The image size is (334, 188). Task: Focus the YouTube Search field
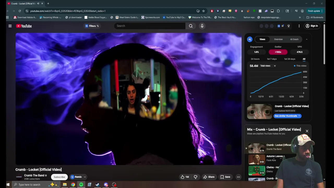150,26
